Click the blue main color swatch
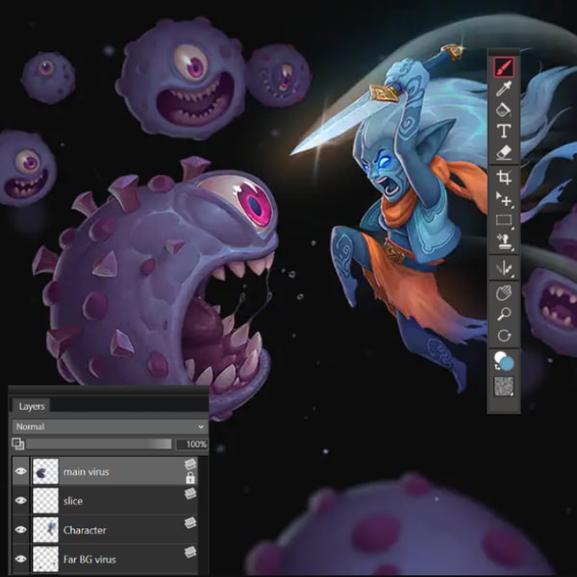Image resolution: width=577 pixels, height=577 pixels. click(507, 364)
